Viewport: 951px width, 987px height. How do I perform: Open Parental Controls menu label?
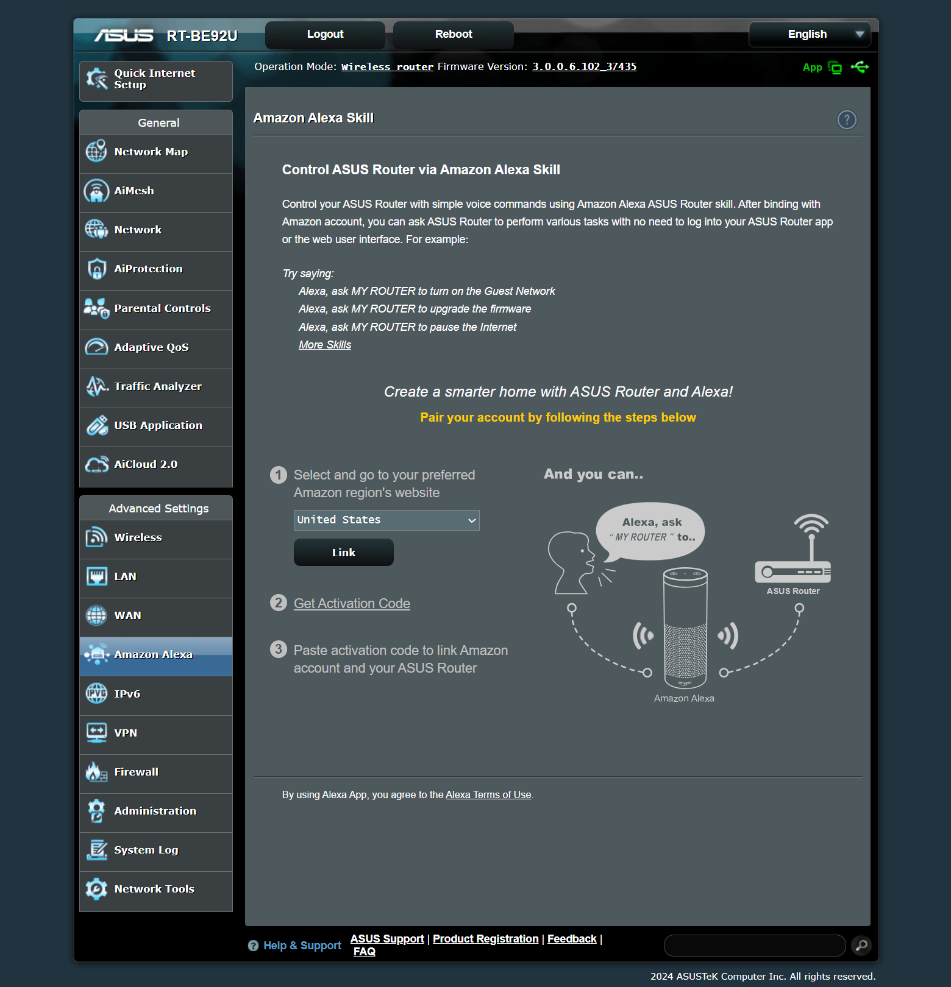pyautogui.click(x=162, y=308)
